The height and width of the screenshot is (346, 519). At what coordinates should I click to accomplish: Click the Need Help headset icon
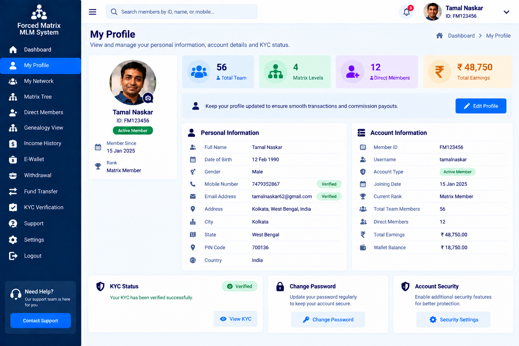16,294
